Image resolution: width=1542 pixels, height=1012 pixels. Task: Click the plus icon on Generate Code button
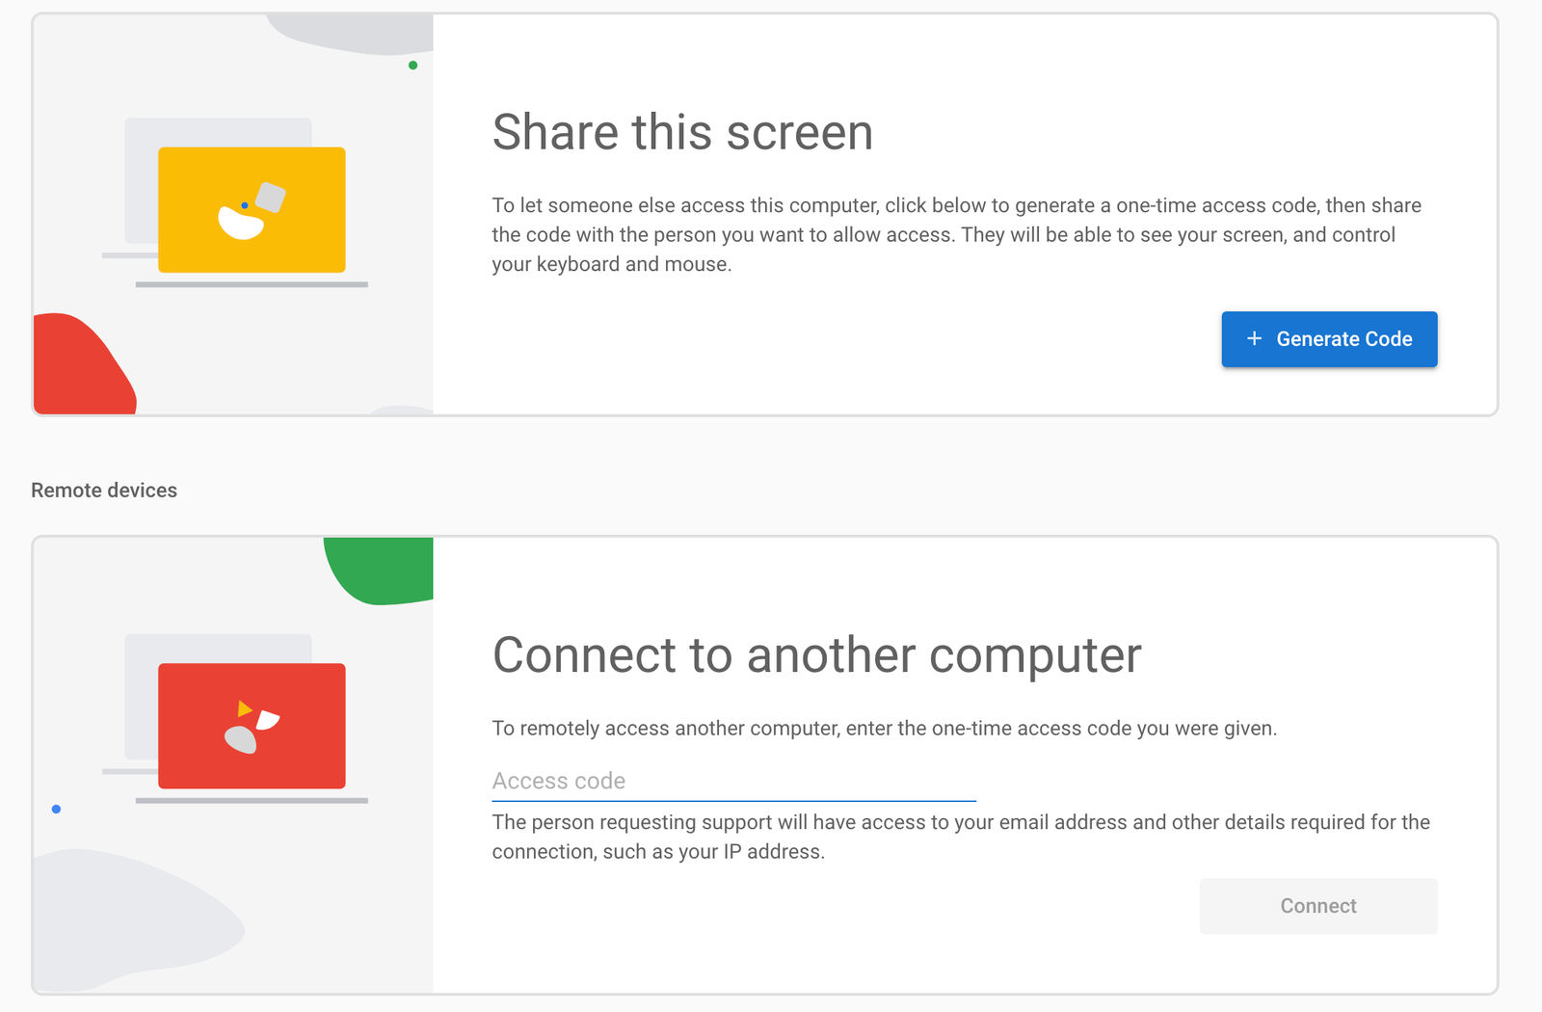click(1254, 339)
